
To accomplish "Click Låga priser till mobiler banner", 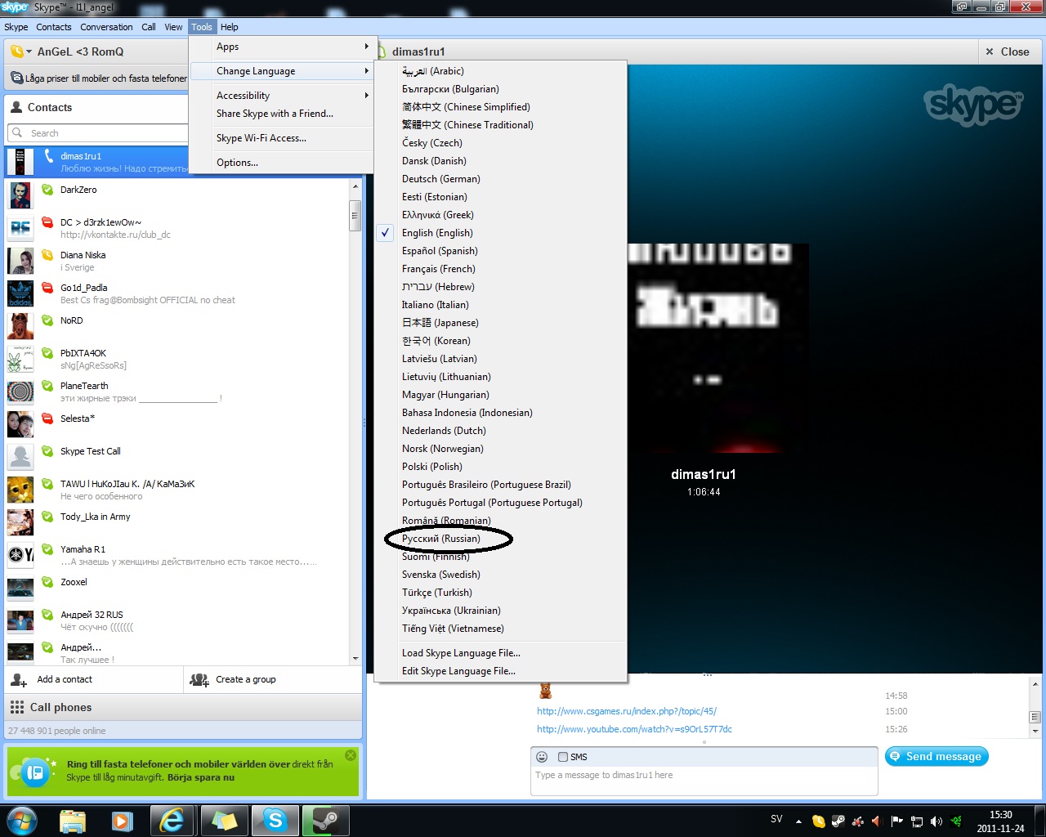I will [99, 78].
